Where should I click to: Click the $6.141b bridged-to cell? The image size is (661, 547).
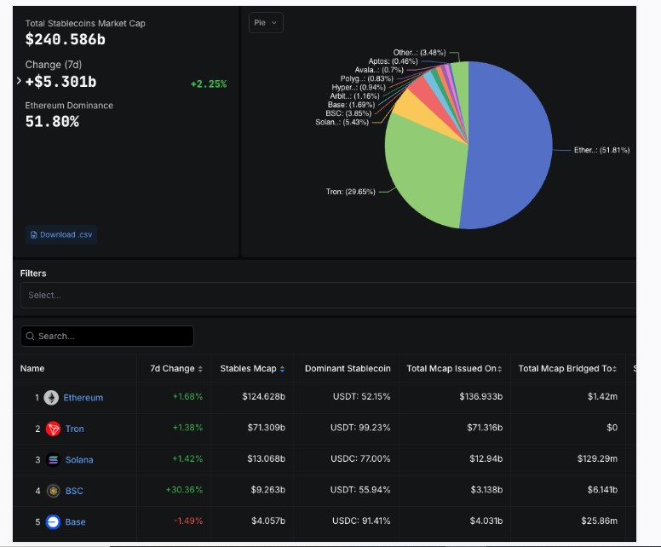point(602,490)
